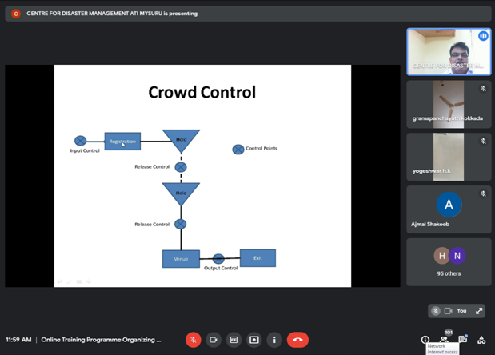
Task: Open meeting details info icon
Action: point(425,340)
